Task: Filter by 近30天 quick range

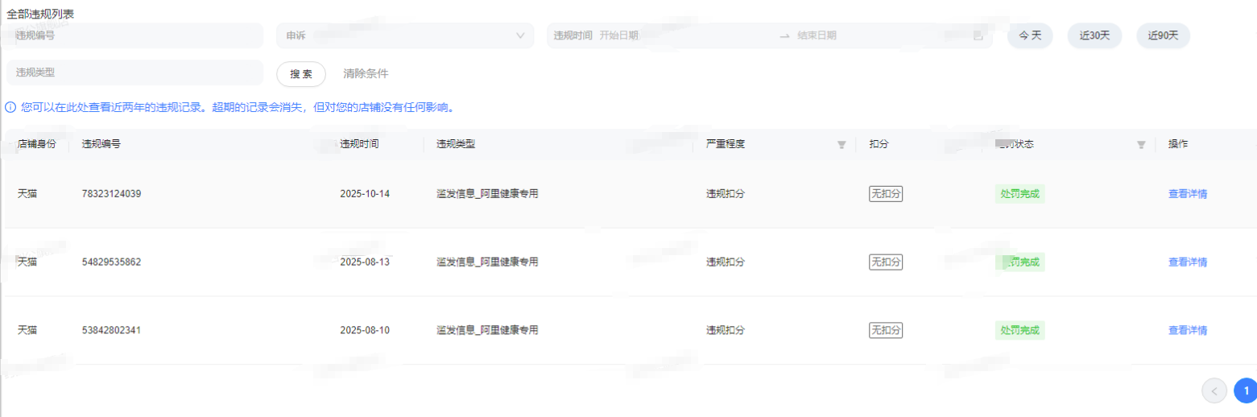Action: tap(1094, 35)
